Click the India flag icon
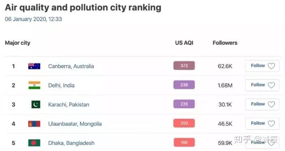 (34, 85)
